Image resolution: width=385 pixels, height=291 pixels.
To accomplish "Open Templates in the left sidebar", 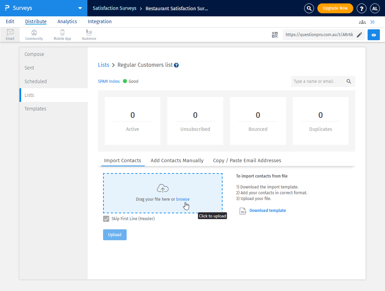I will pos(35,109).
